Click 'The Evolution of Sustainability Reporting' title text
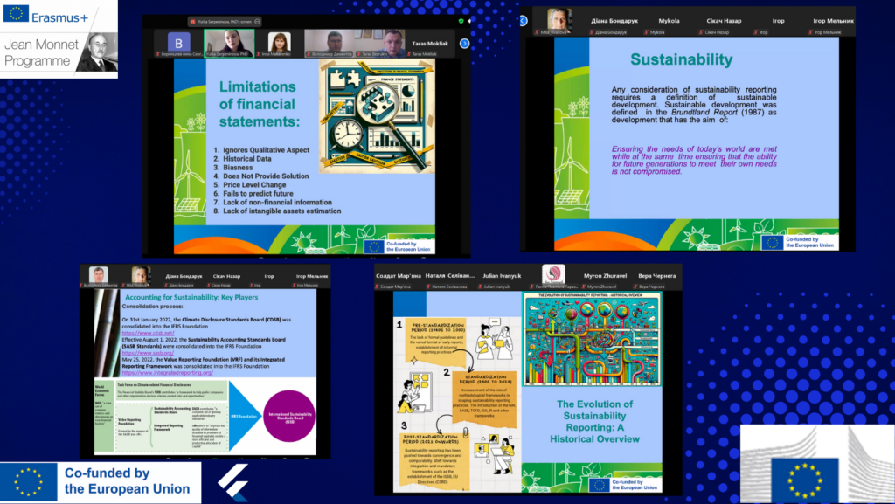895x504 pixels. pos(594,421)
